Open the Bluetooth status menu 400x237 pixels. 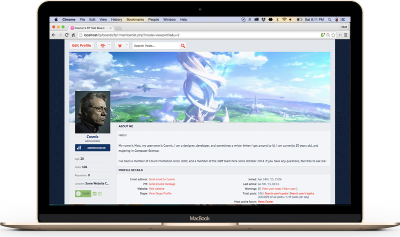277,20
